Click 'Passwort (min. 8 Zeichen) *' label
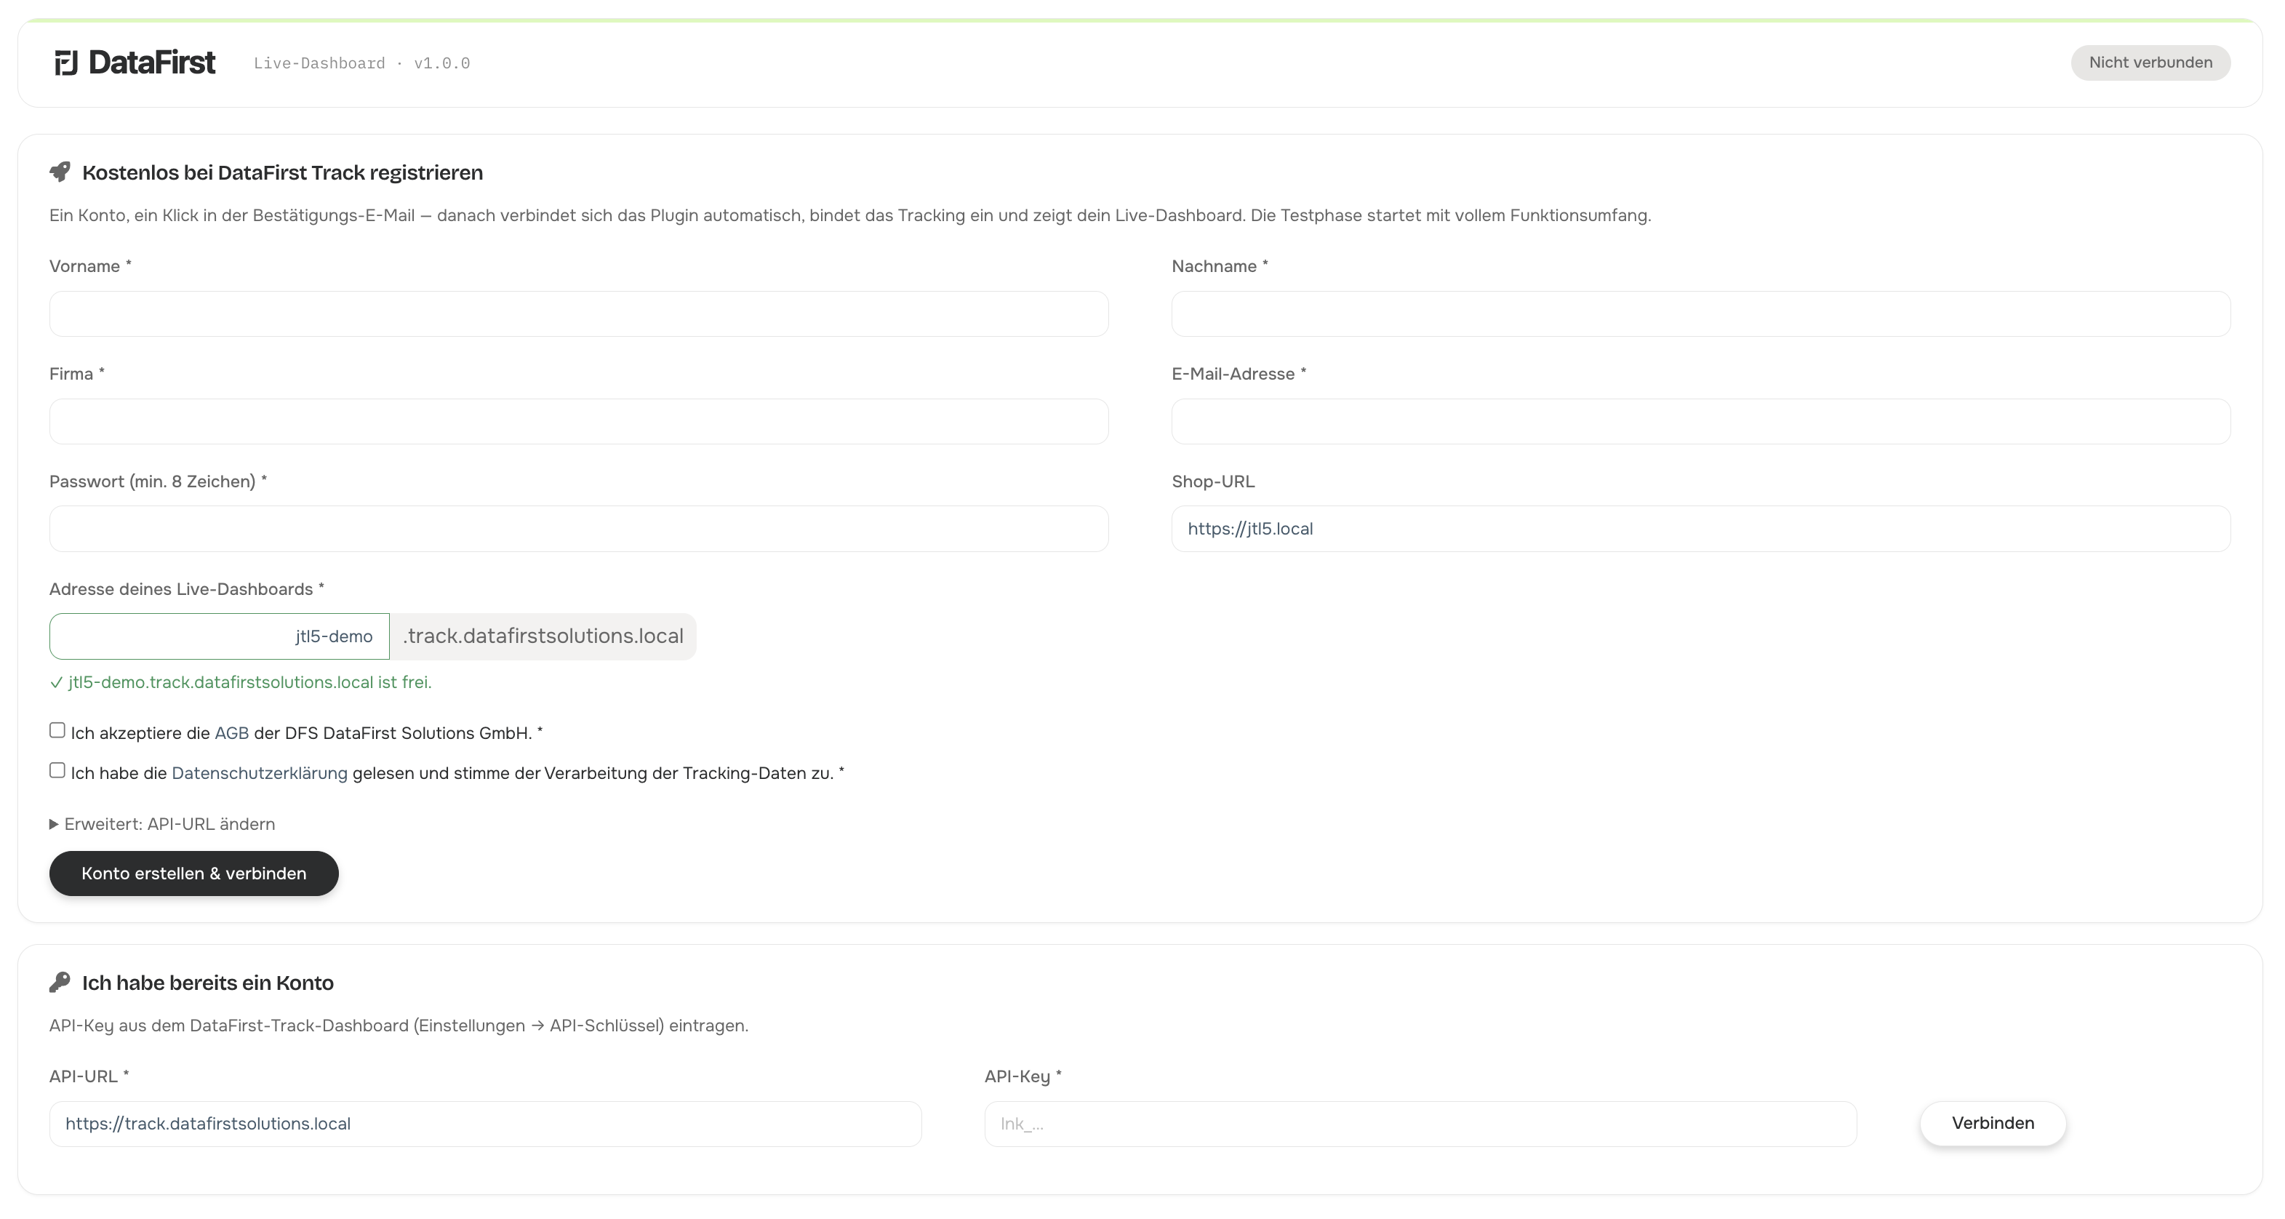The width and height of the screenshot is (2285, 1219). [158, 481]
